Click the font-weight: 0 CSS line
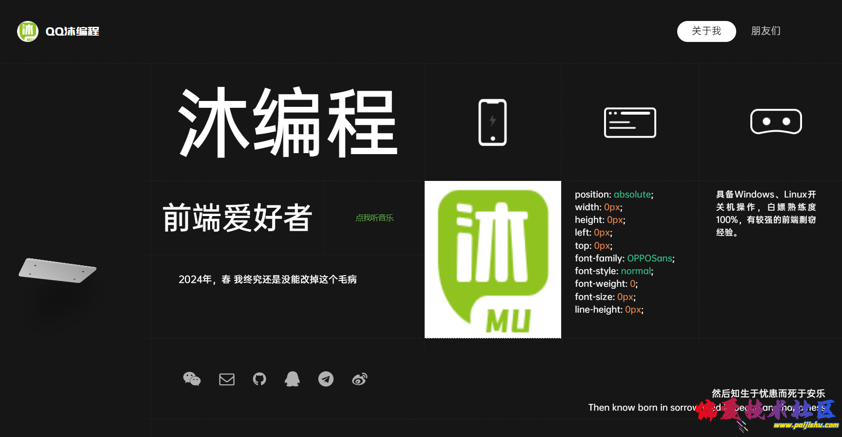The width and height of the screenshot is (842, 437). (607, 284)
